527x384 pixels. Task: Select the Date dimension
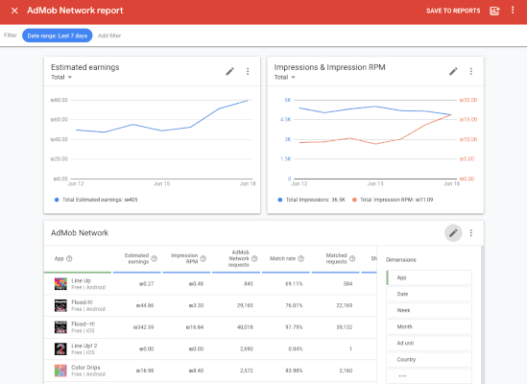click(429, 294)
